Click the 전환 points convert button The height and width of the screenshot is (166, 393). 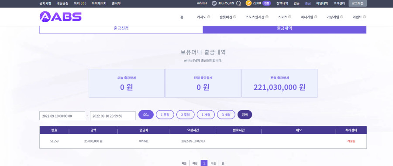(267, 3)
